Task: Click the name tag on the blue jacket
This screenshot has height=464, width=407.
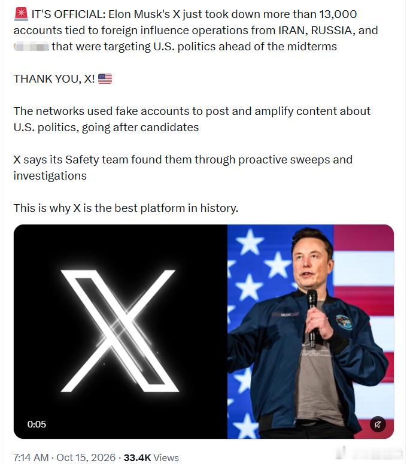Action: [x=285, y=315]
